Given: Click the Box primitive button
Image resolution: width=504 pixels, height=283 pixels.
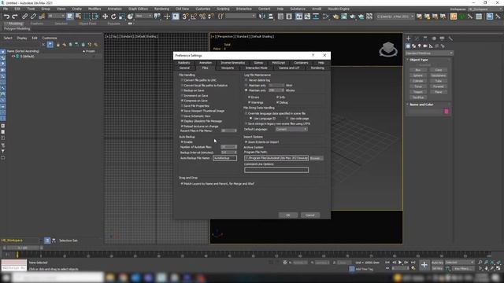Looking at the screenshot, I should pyautogui.click(x=418, y=70).
